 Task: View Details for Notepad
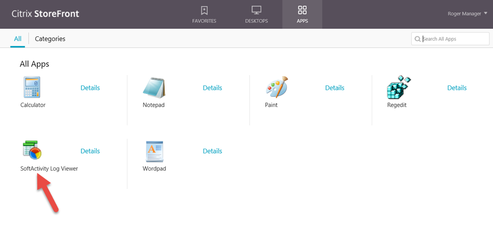(212, 88)
